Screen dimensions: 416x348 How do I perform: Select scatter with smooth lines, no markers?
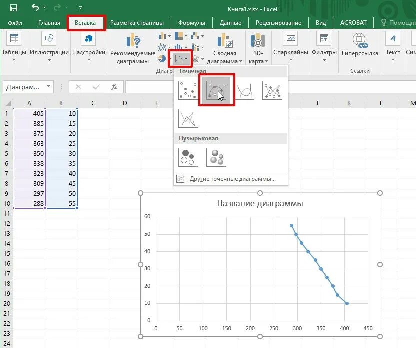[245, 91]
